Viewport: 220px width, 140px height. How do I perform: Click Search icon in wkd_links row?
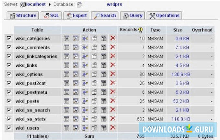(x=75, y=65)
